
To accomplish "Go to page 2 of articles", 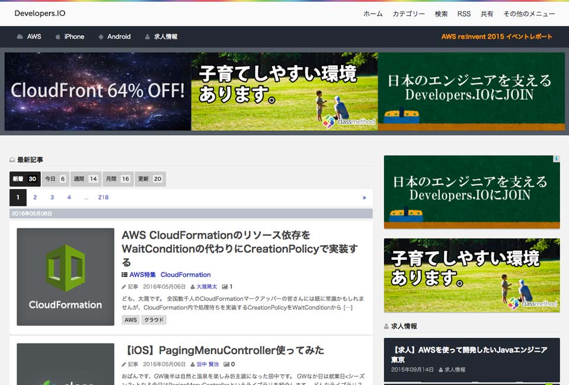I will pyautogui.click(x=35, y=198).
